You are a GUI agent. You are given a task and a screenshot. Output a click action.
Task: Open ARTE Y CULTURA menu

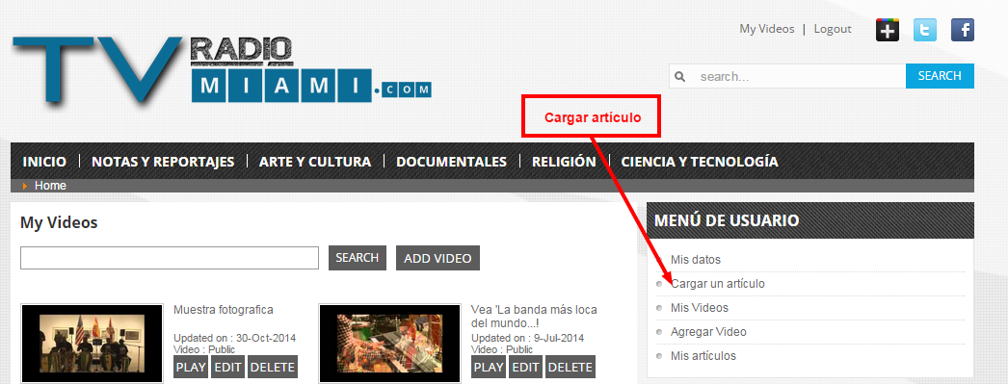pyautogui.click(x=315, y=162)
